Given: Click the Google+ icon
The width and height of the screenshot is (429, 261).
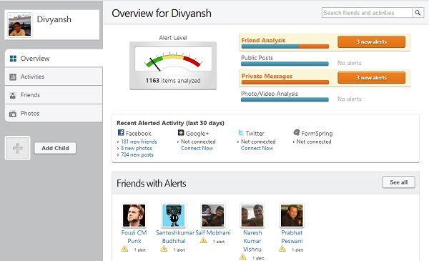Looking at the screenshot, I should pyautogui.click(x=181, y=133).
